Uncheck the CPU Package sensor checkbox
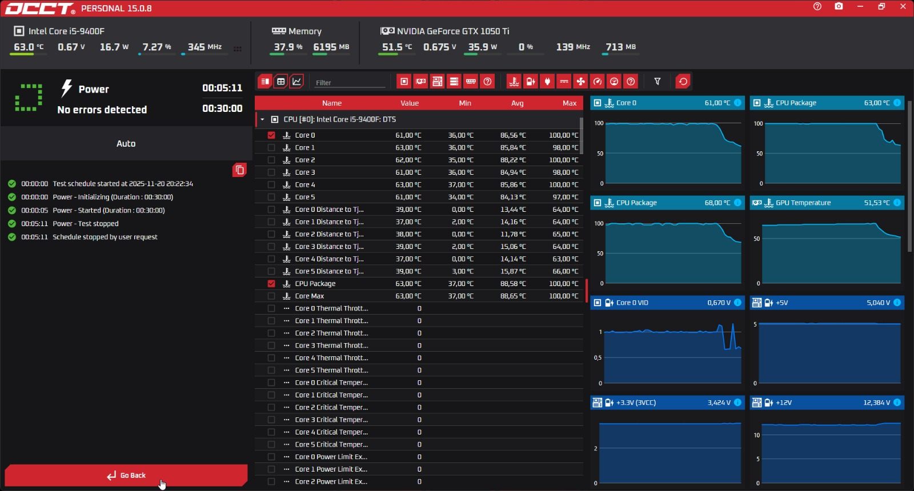This screenshot has height=491, width=914. [271, 284]
